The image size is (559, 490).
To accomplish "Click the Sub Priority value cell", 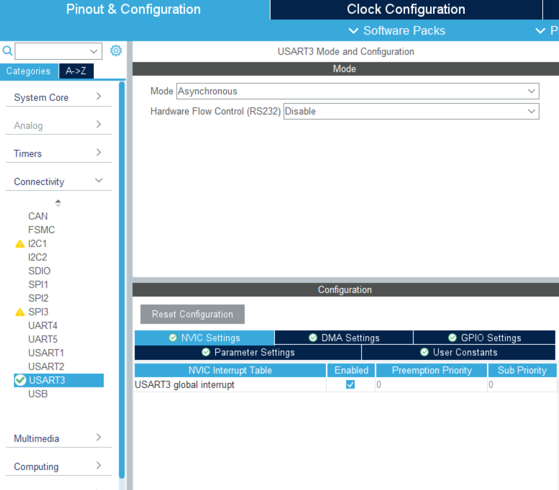I will tap(522, 385).
